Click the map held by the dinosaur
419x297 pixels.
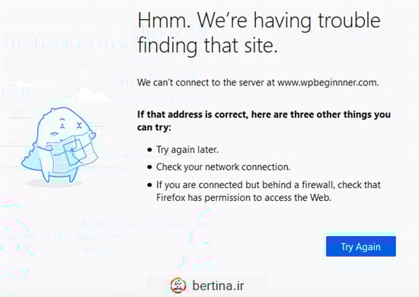(72, 152)
